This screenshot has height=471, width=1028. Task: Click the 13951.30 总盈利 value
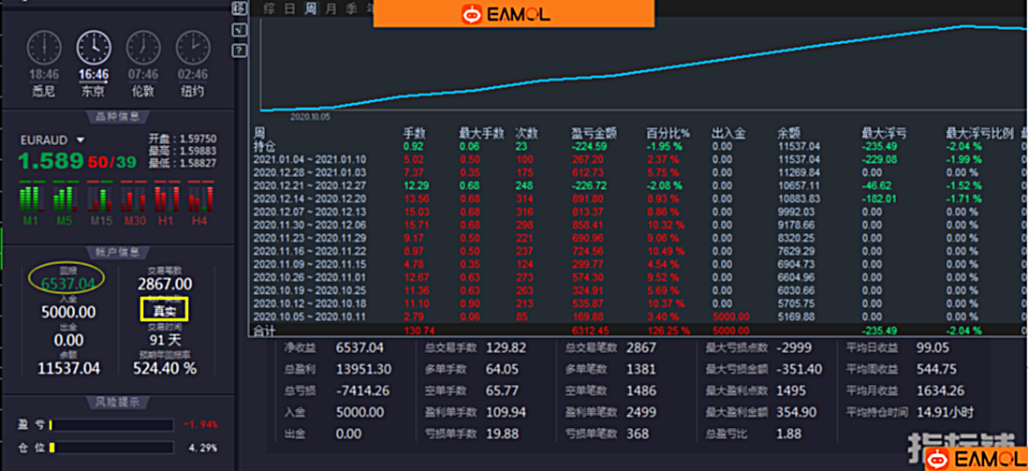tap(363, 369)
